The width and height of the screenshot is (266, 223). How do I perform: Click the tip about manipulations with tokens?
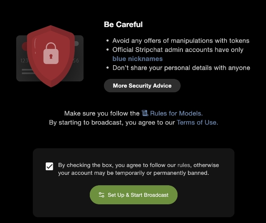tap(181, 41)
